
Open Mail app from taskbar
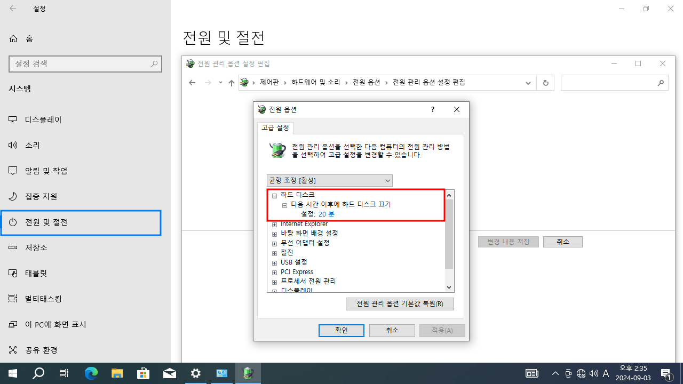coord(170,373)
